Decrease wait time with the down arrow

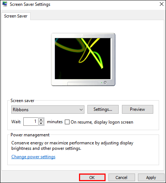point(41,123)
